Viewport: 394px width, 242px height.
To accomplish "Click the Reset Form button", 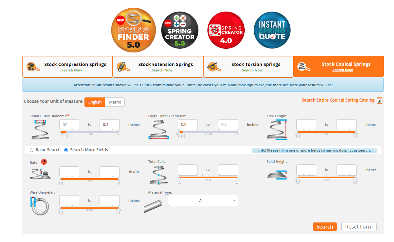I will coord(359,227).
